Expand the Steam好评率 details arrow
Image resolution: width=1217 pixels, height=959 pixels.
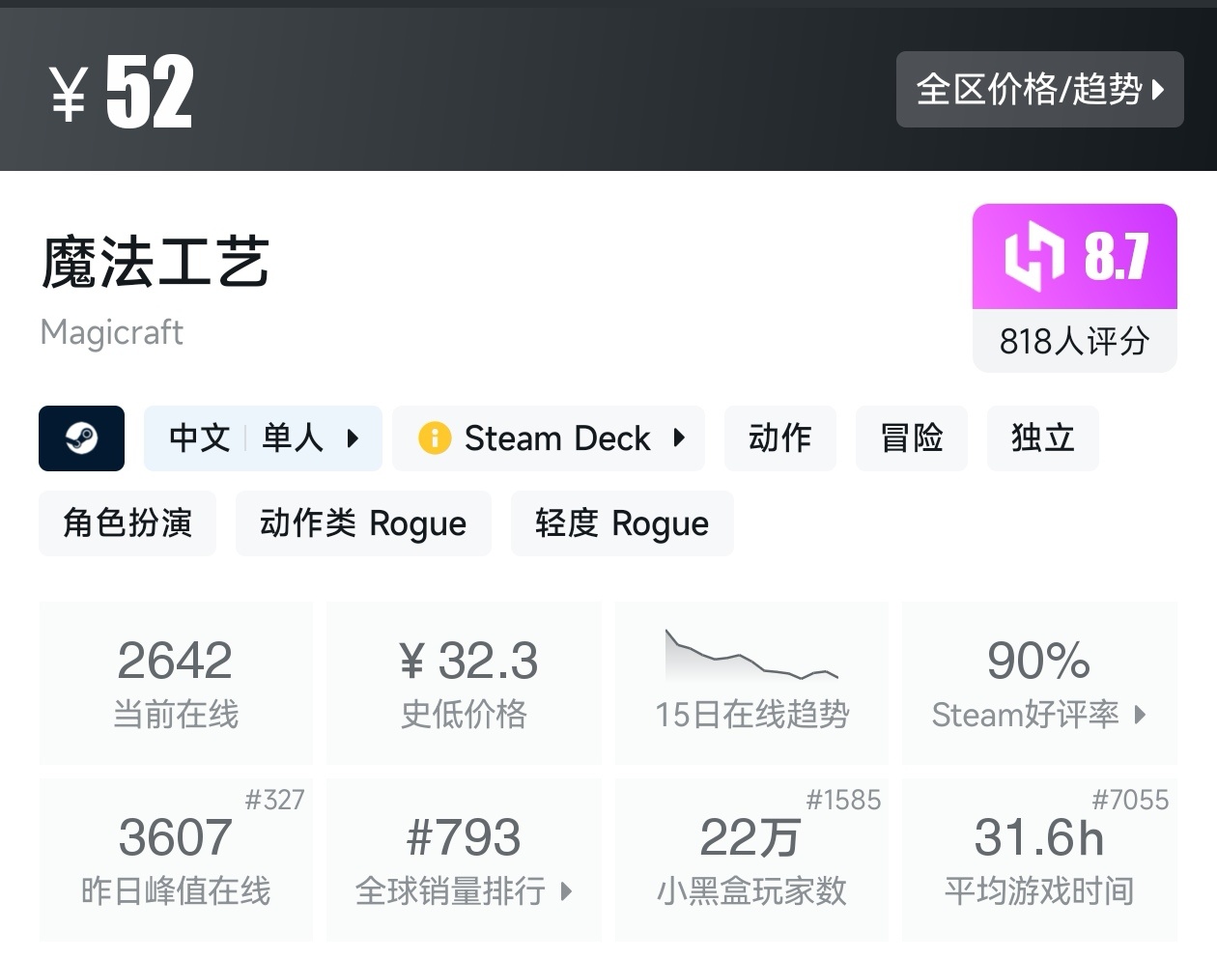(1141, 715)
